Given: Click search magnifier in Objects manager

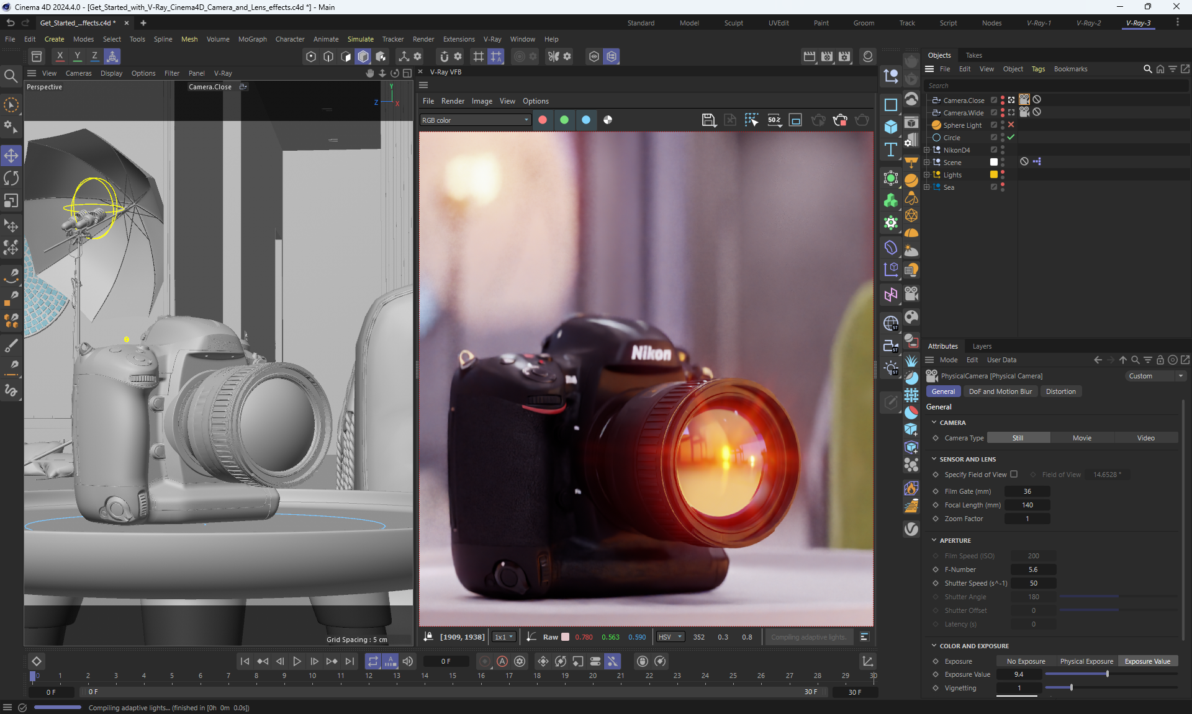Looking at the screenshot, I should [x=1147, y=69].
